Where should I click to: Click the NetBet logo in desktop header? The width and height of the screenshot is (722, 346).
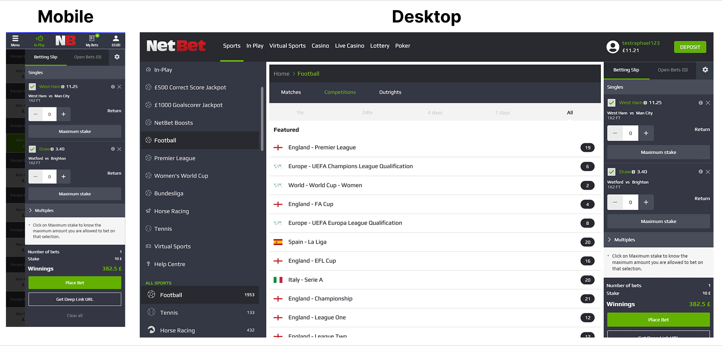(176, 46)
